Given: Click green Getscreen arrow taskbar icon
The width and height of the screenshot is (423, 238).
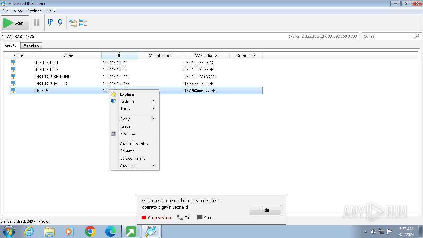Looking at the screenshot, I should [x=131, y=231].
